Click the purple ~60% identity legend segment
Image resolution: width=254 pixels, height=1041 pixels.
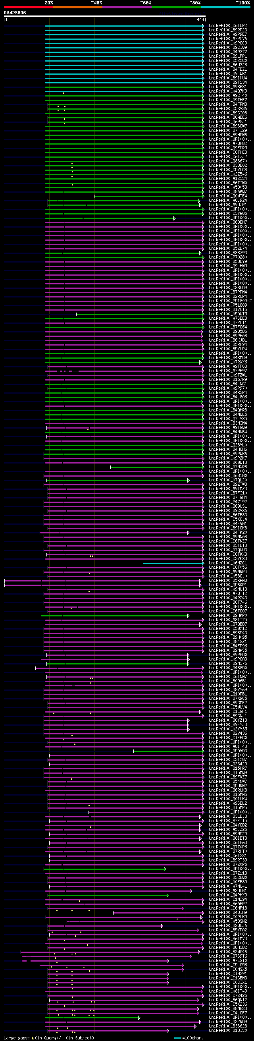point(127,7)
